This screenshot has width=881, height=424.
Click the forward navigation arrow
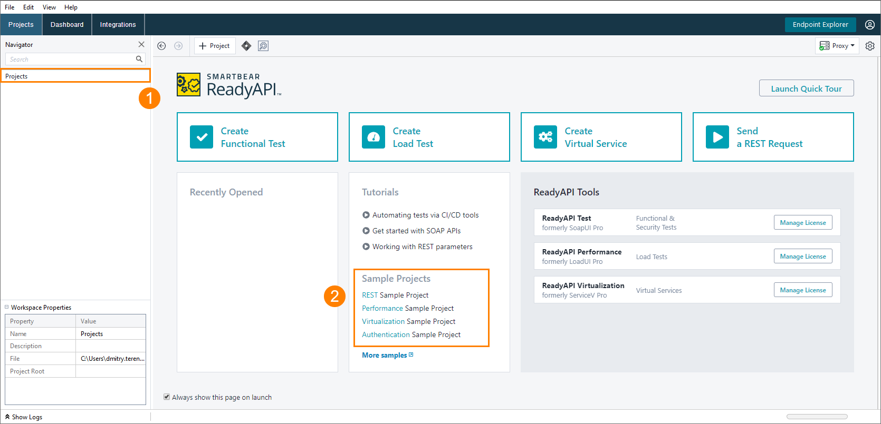[x=178, y=46]
